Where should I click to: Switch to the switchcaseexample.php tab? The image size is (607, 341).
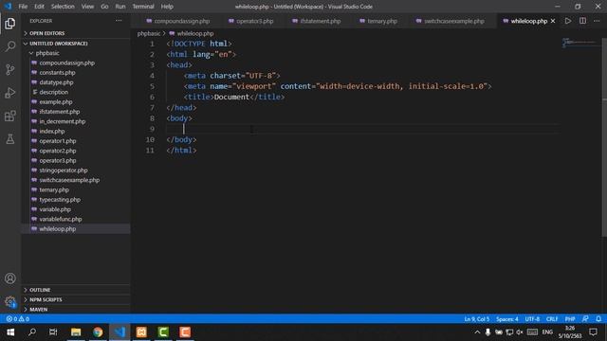click(x=451, y=21)
